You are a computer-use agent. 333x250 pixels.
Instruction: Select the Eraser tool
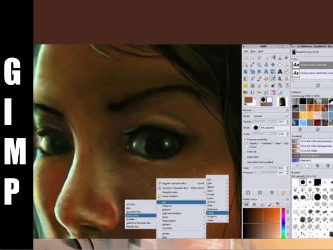[x=266, y=79]
